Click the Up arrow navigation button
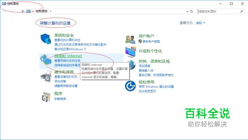Screen dimensions: 248x140 pyautogui.click(x=23, y=11)
